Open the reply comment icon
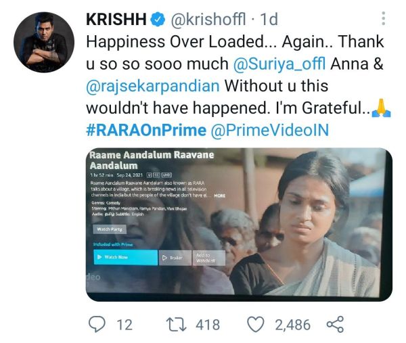 coord(97,324)
